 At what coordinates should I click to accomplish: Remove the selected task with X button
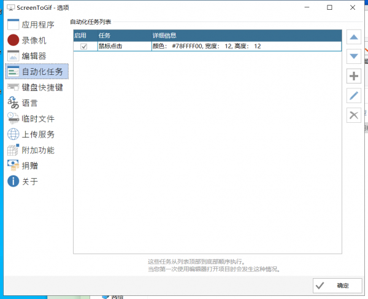[x=354, y=115]
